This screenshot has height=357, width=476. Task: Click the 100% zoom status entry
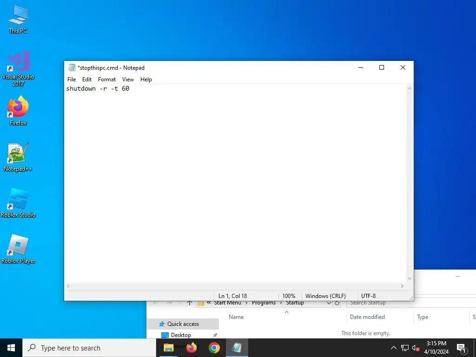click(289, 296)
